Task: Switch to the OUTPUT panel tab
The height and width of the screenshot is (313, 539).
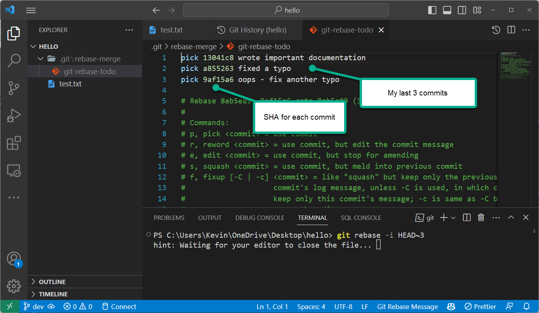Action: (x=210, y=218)
